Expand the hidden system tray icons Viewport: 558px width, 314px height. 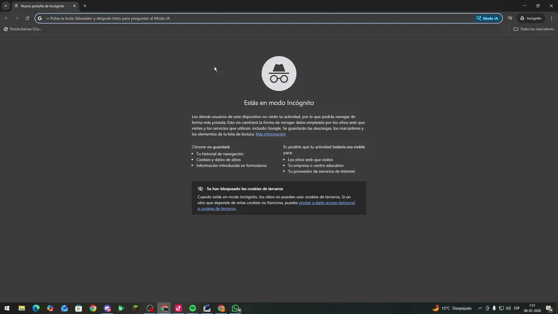point(480,308)
